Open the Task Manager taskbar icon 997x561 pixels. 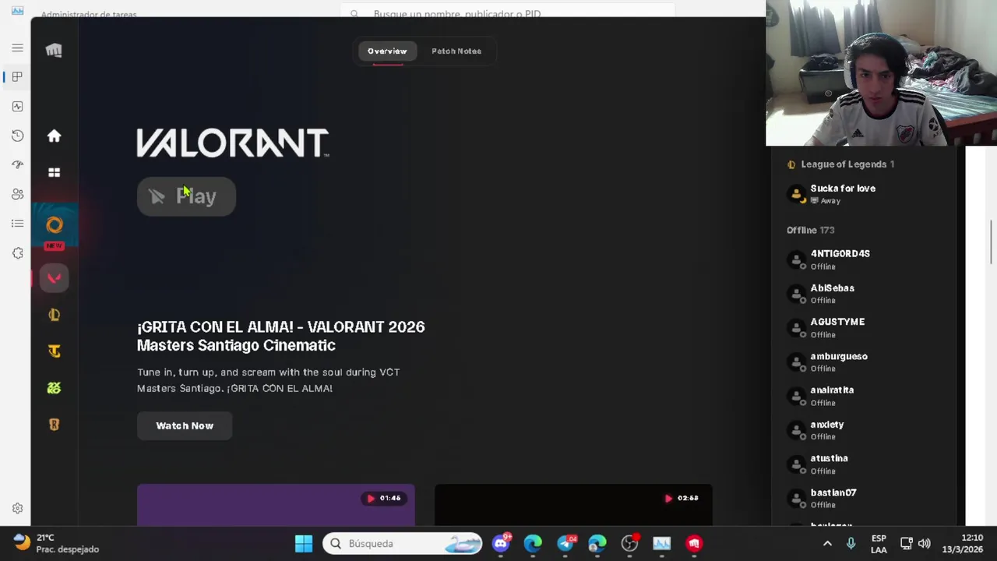click(x=661, y=543)
